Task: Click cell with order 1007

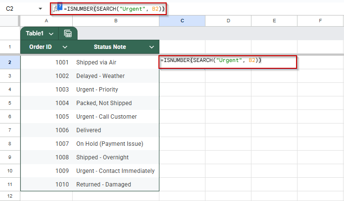Action: tap(47, 144)
